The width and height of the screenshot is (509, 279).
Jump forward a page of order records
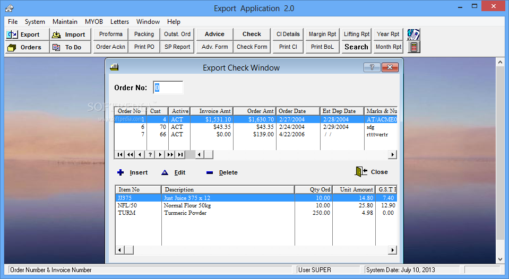(170, 155)
